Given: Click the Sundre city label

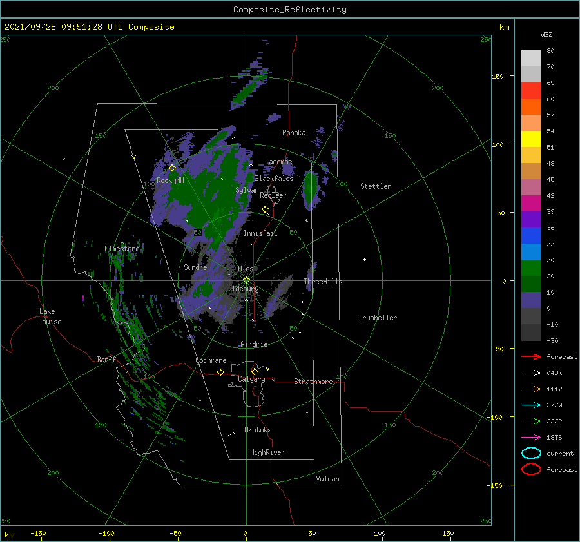Looking at the screenshot, I should click(195, 267).
